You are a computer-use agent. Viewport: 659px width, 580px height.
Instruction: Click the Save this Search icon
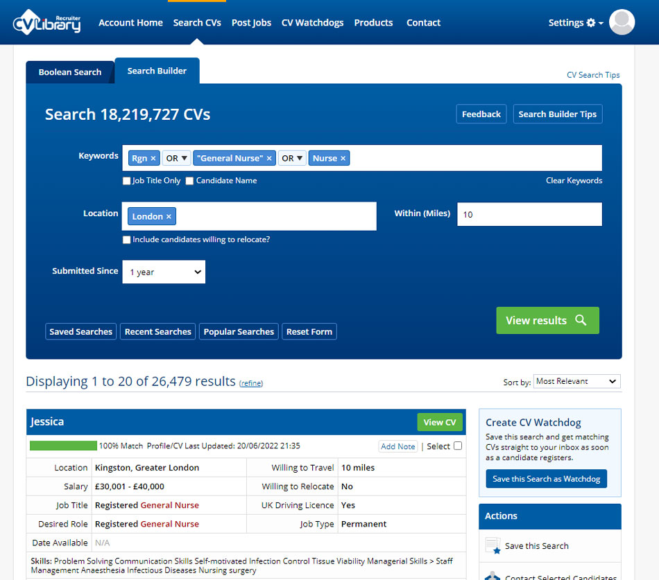click(x=493, y=546)
